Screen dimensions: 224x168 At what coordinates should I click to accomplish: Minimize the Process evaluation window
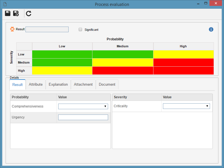(198, 3)
